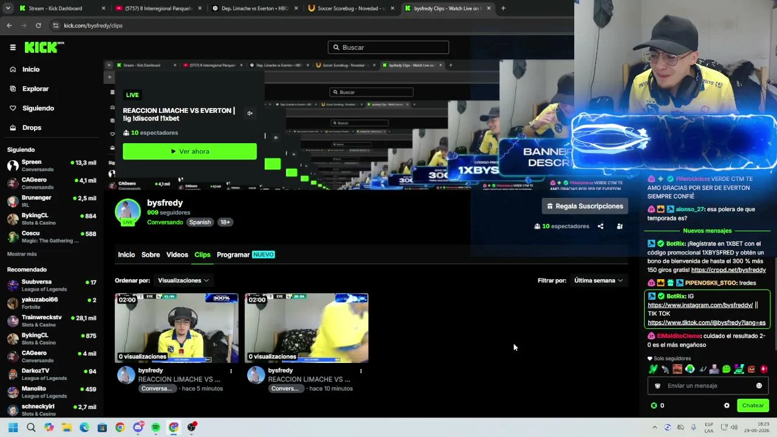Click the search field labeled Buscar

click(x=388, y=47)
